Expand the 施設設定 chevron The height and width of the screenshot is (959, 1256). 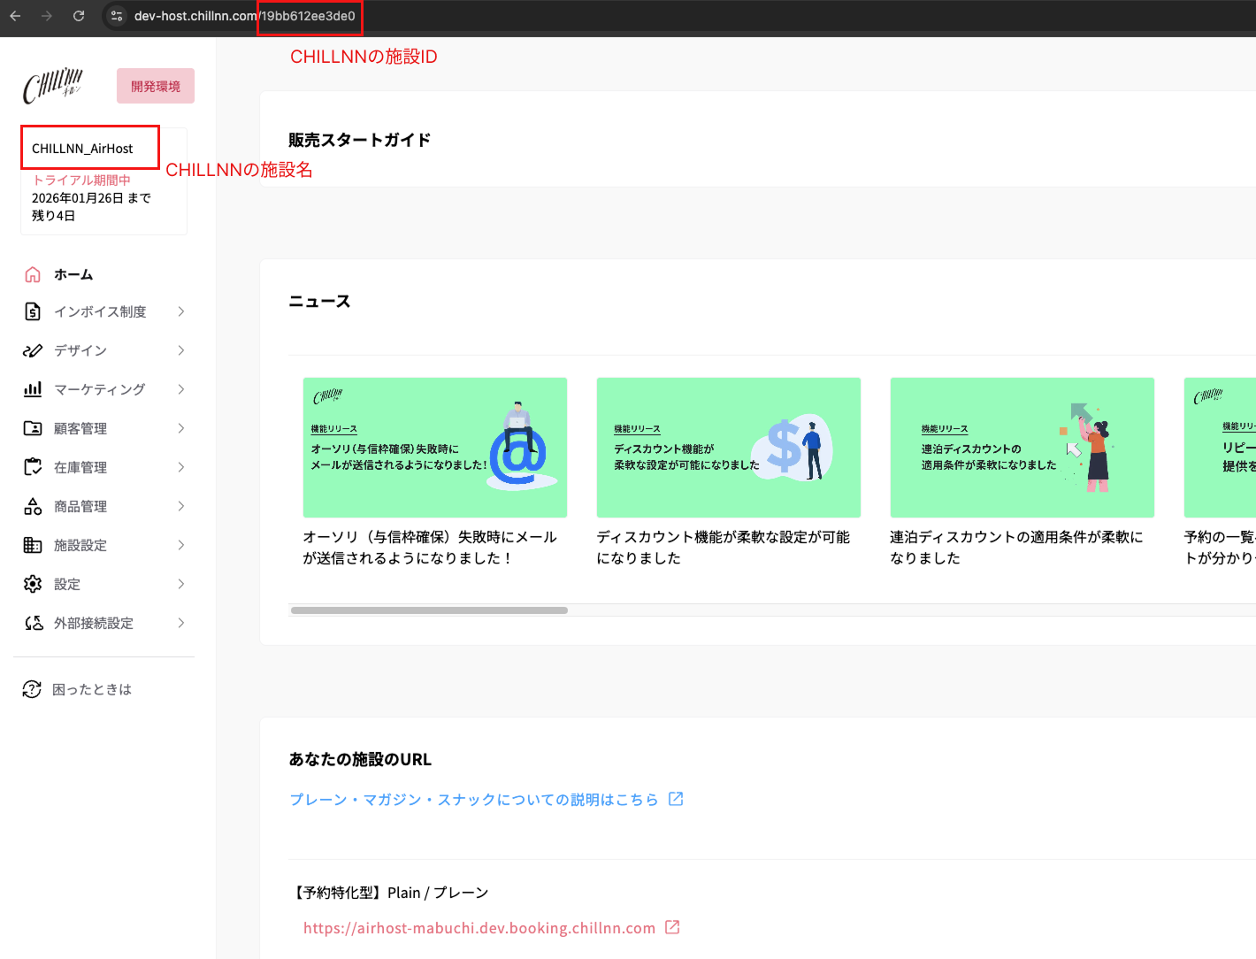coord(181,545)
